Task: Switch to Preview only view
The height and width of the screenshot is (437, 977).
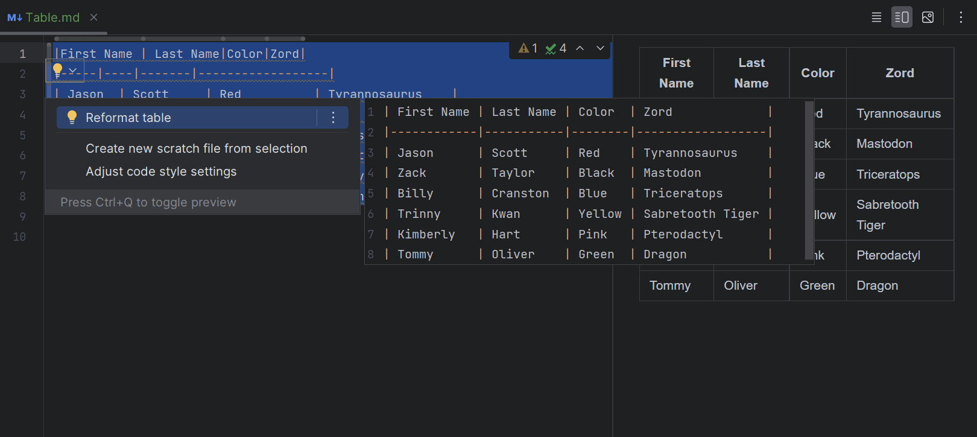Action: [x=928, y=18]
